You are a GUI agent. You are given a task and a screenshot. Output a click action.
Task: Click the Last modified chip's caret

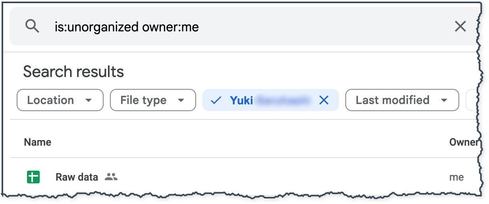[444, 100]
